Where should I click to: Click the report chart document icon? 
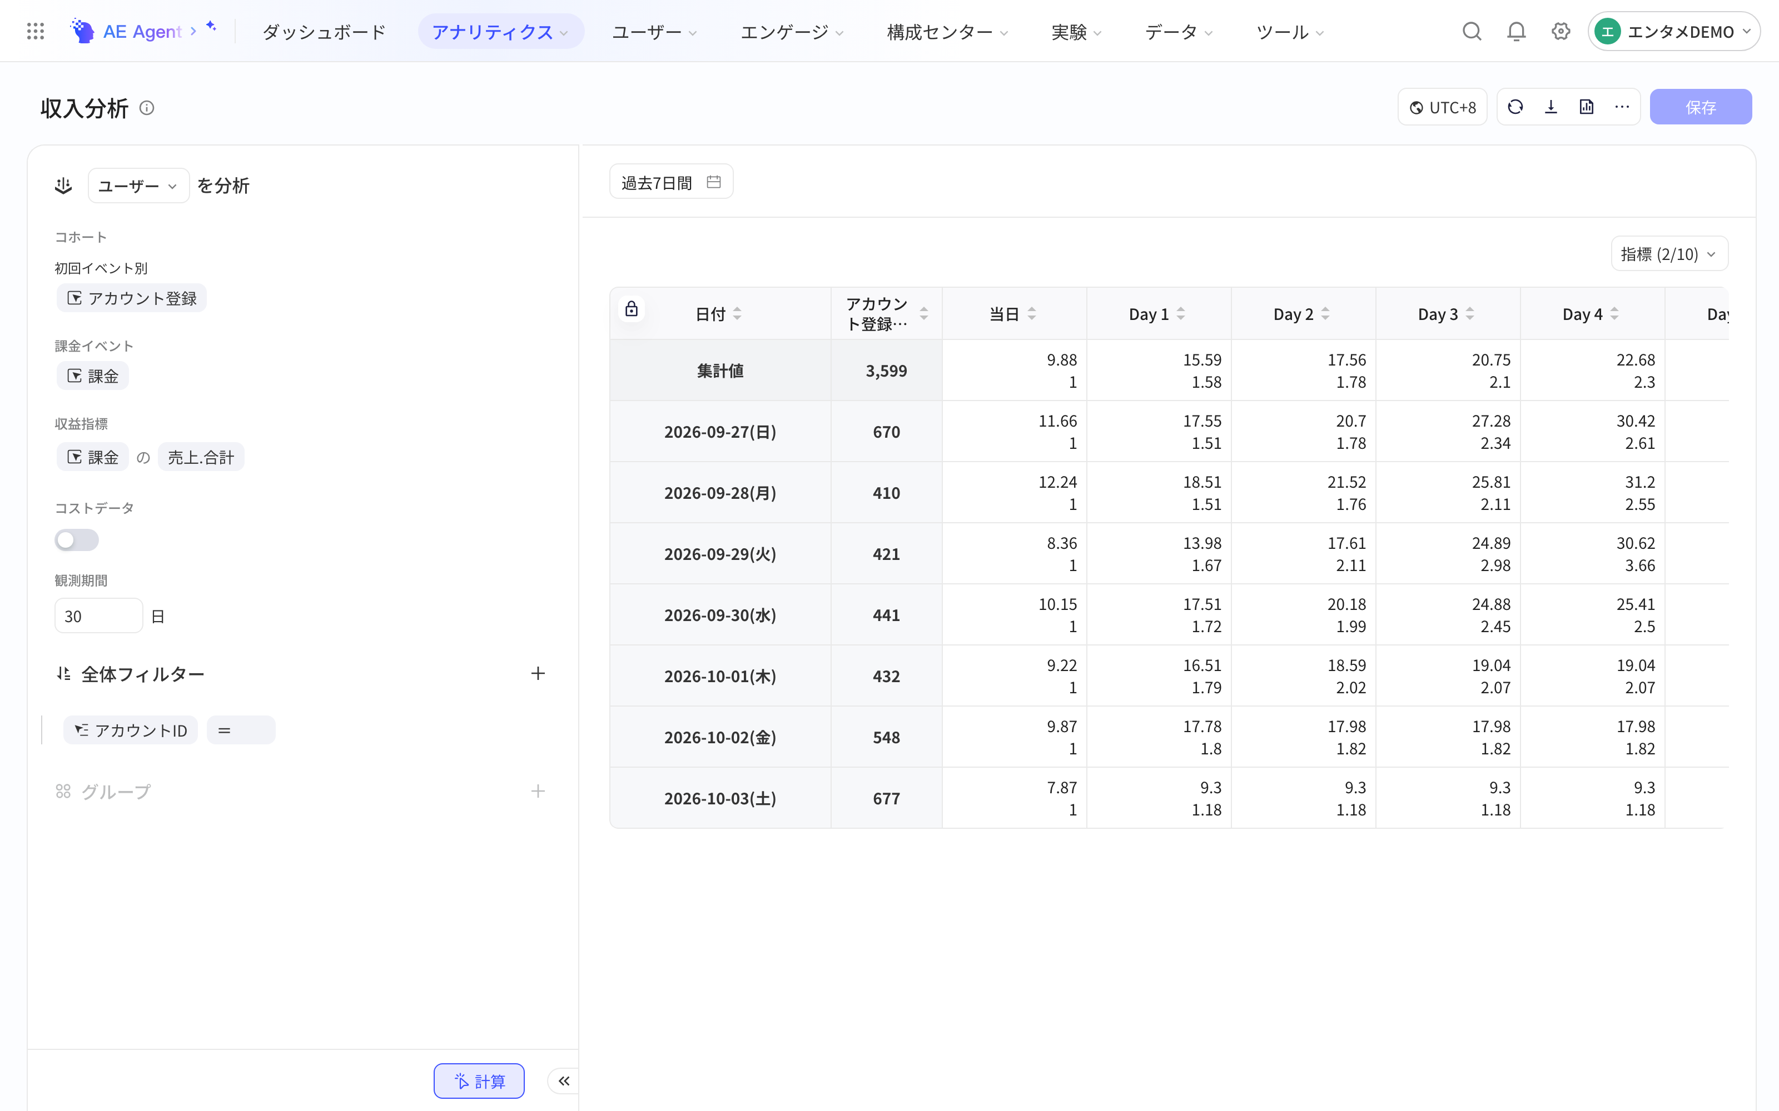click(1587, 107)
